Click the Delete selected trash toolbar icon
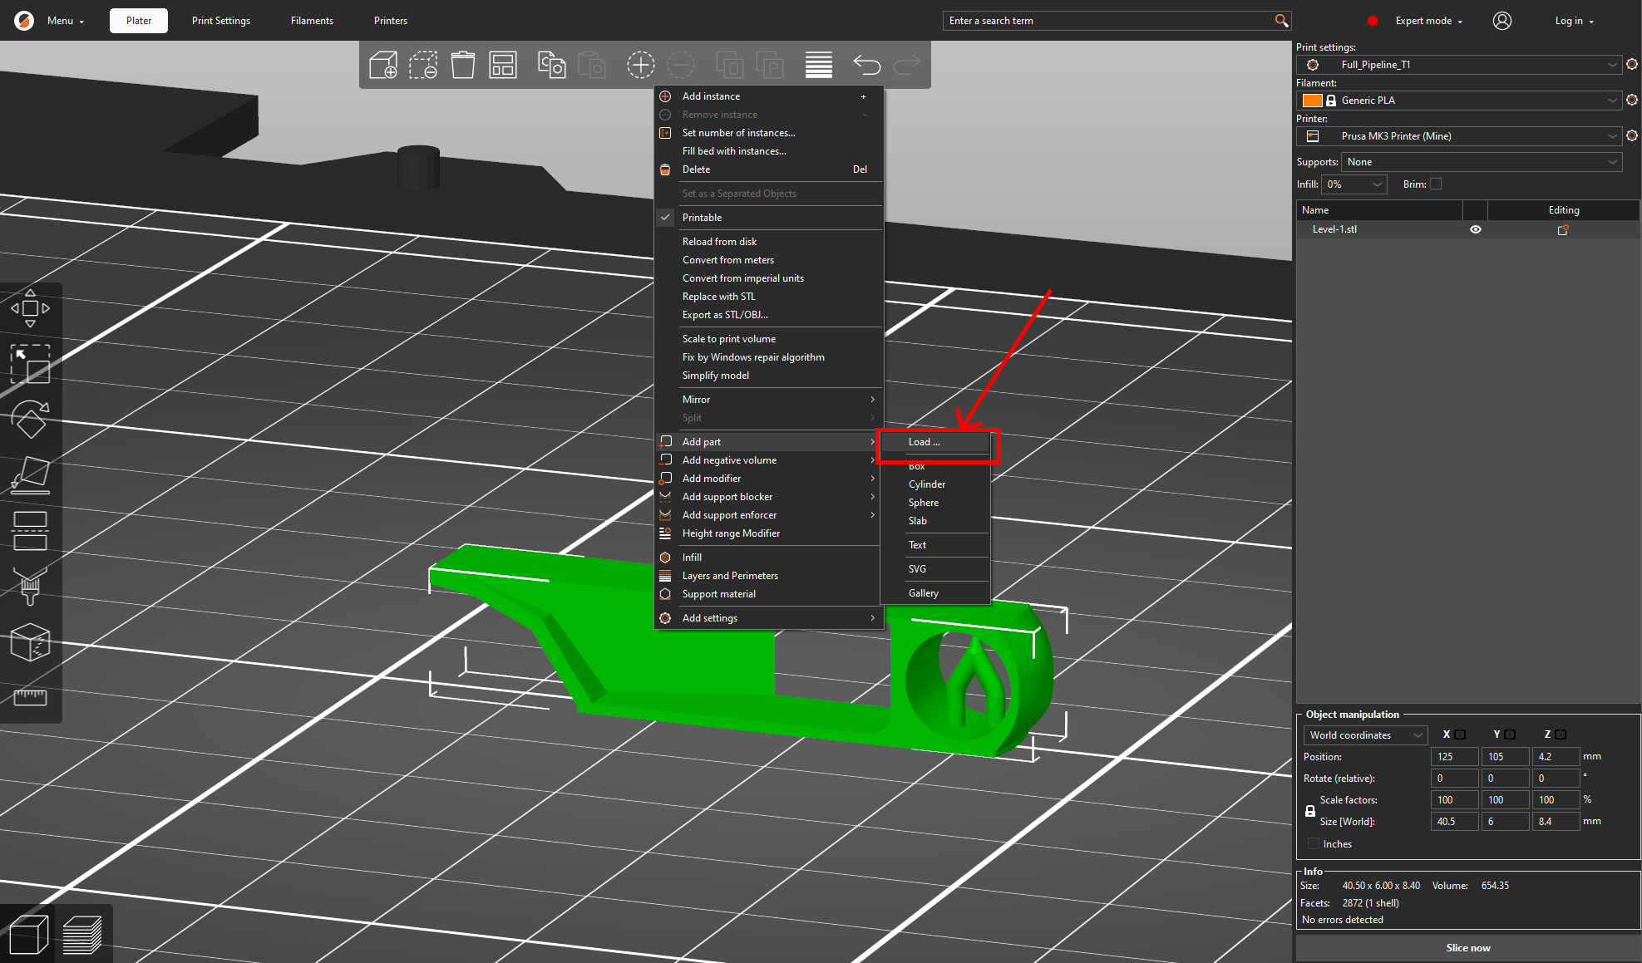This screenshot has width=1642, height=963. (463, 65)
